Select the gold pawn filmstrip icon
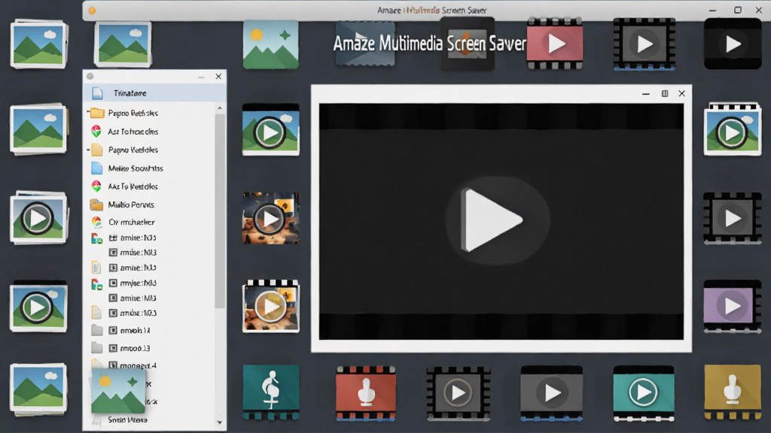This screenshot has width=771, height=433. coord(732,392)
